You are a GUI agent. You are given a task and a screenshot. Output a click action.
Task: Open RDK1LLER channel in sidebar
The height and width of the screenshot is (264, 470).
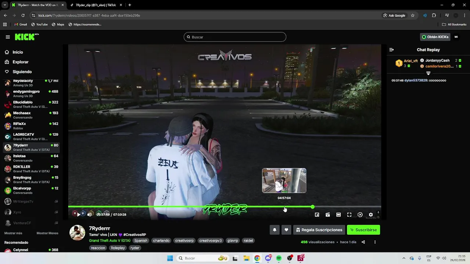click(x=32, y=169)
